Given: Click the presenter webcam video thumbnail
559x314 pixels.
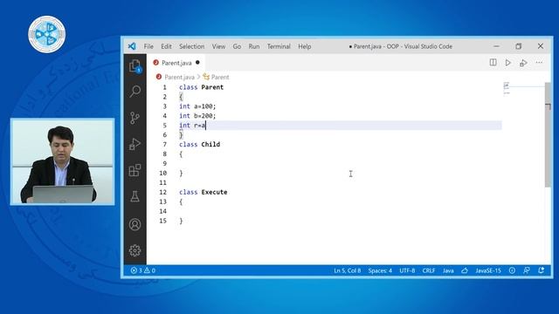Looking at the screenshot, I should pyautogui.click(x=63, y=161).
